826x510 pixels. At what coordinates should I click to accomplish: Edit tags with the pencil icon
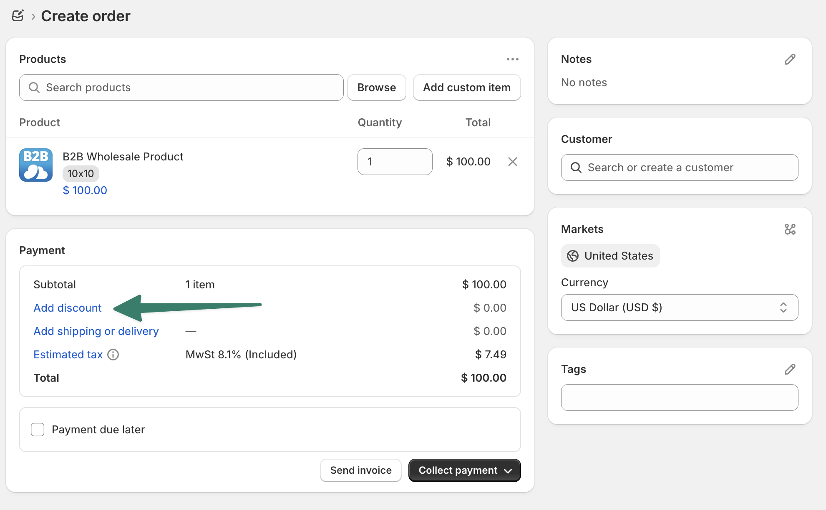[789, 369]
